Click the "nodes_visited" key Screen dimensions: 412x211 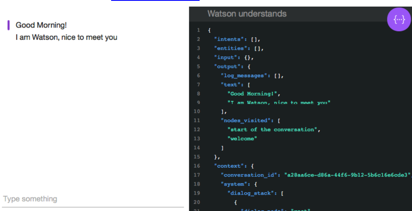pos(242,120)
